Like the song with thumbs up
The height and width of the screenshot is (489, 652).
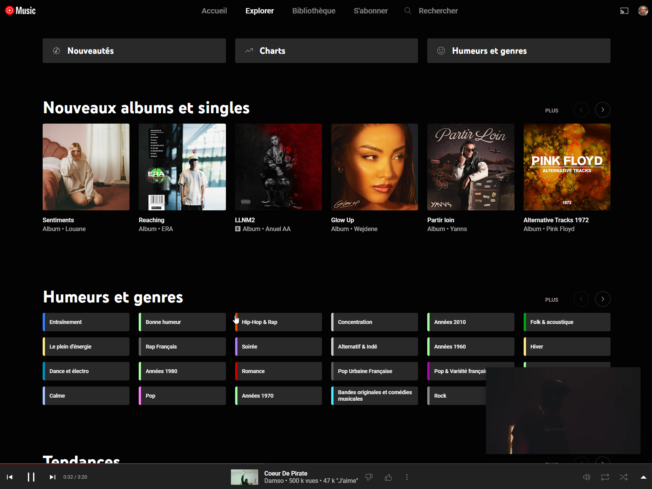pos(388,477)
